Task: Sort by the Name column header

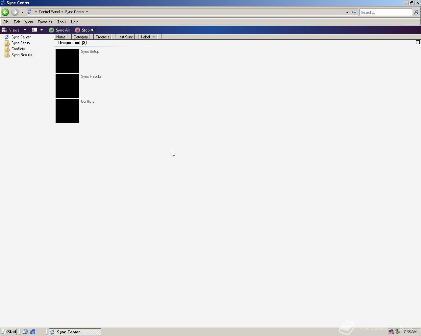Action: (61, 37)
